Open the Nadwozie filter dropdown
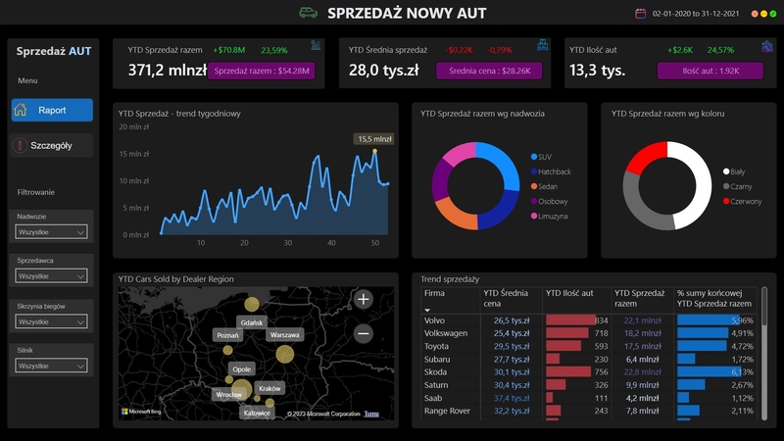 [52, 232]
